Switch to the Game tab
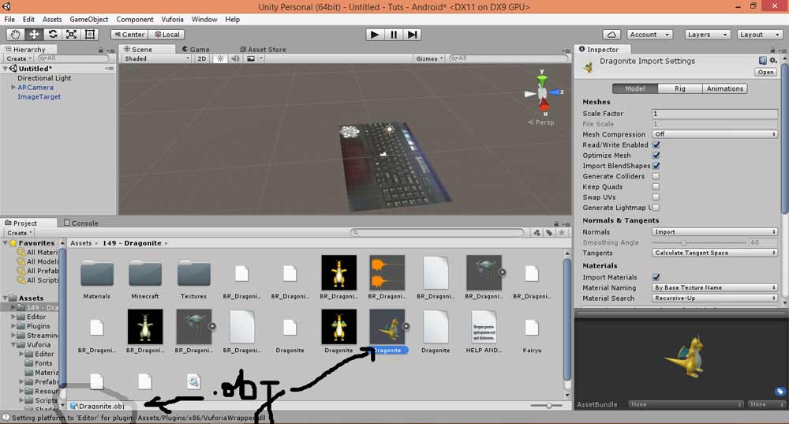 tap(196, 50)
